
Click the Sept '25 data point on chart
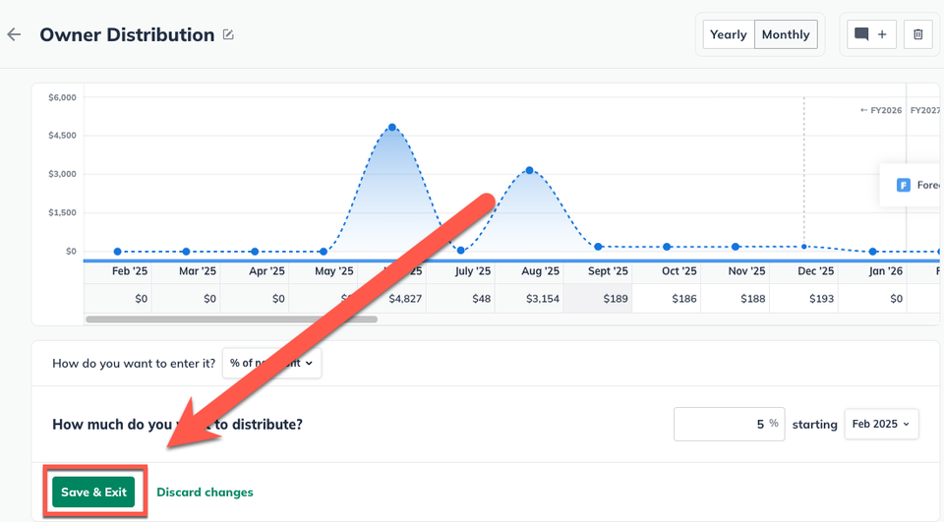[x=598, y=247]
